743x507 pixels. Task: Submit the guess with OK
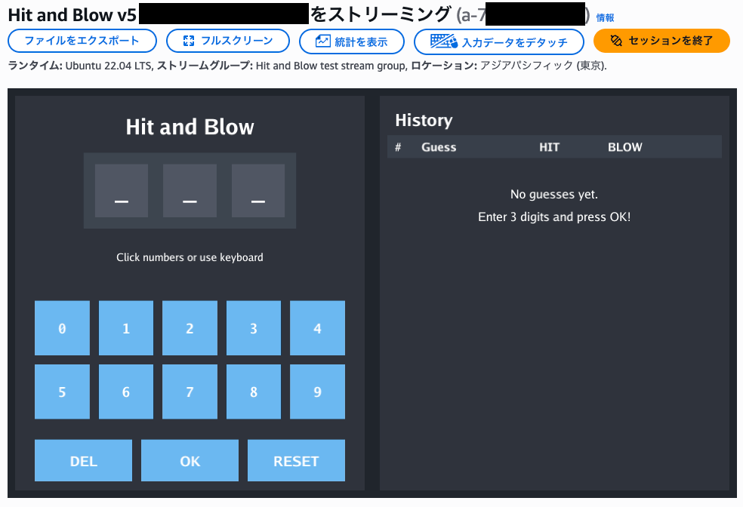(x=190, y=460)
